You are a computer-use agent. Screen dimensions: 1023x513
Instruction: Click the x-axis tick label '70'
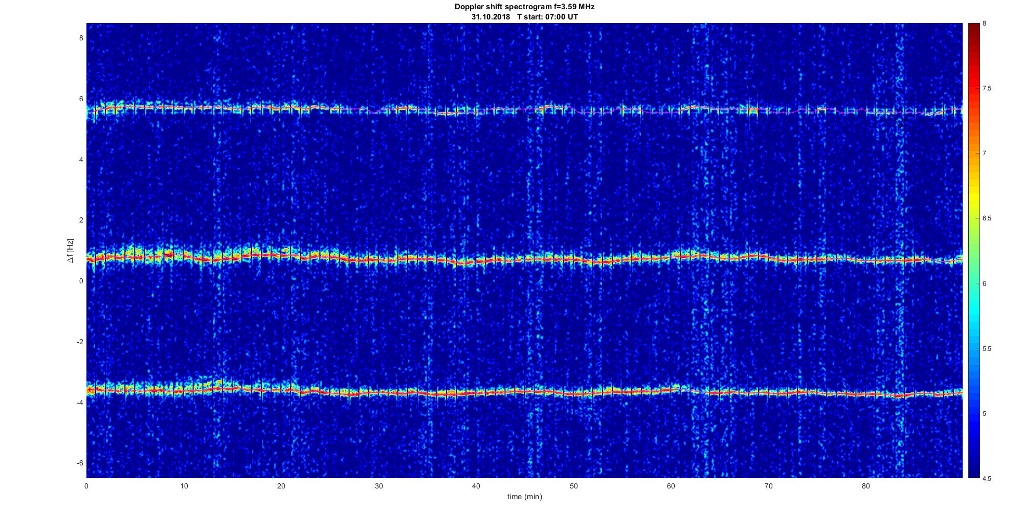pyautogui.click(x=768, y=486)
